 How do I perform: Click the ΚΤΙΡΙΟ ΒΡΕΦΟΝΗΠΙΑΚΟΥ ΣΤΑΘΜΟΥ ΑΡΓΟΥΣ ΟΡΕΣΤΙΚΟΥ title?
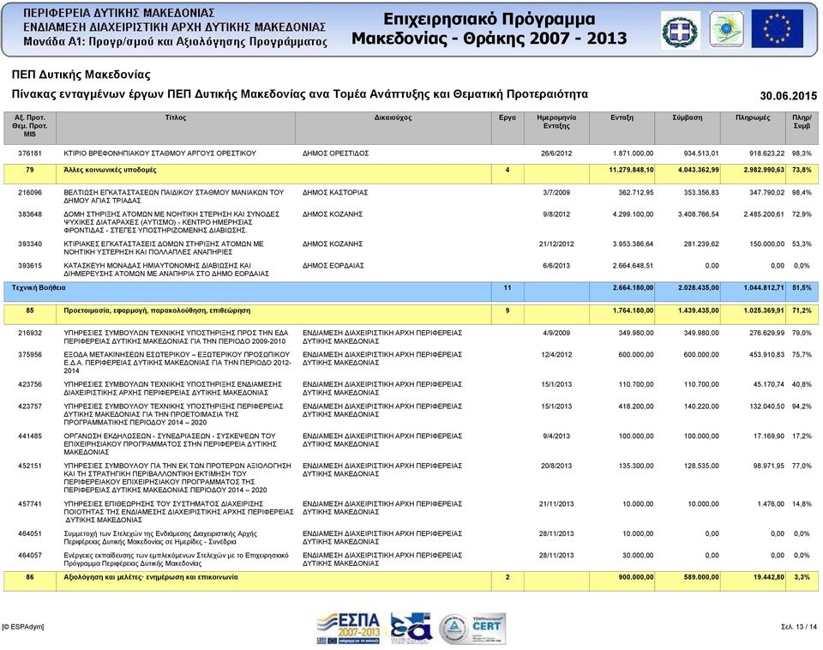click(159, 153)
